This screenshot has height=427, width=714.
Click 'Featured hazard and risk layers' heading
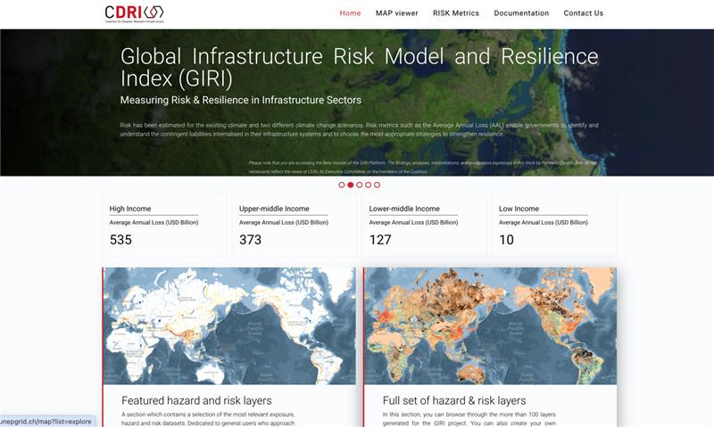(x=196, y=400)
